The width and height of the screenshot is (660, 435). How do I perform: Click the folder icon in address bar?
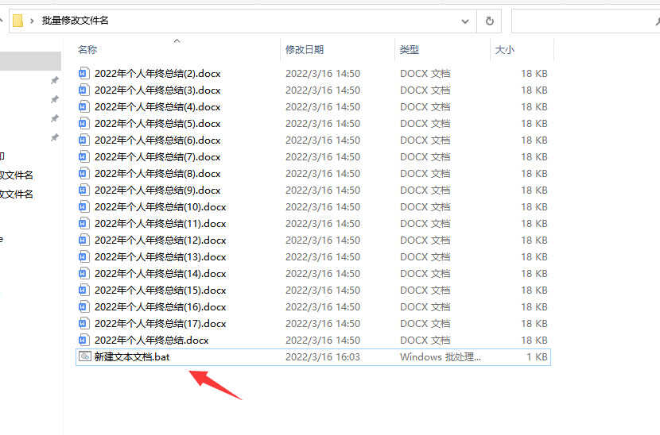click(x=17, y=21)
